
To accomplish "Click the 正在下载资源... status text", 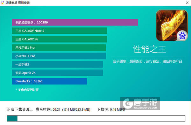I will click(x=20, y=109).
